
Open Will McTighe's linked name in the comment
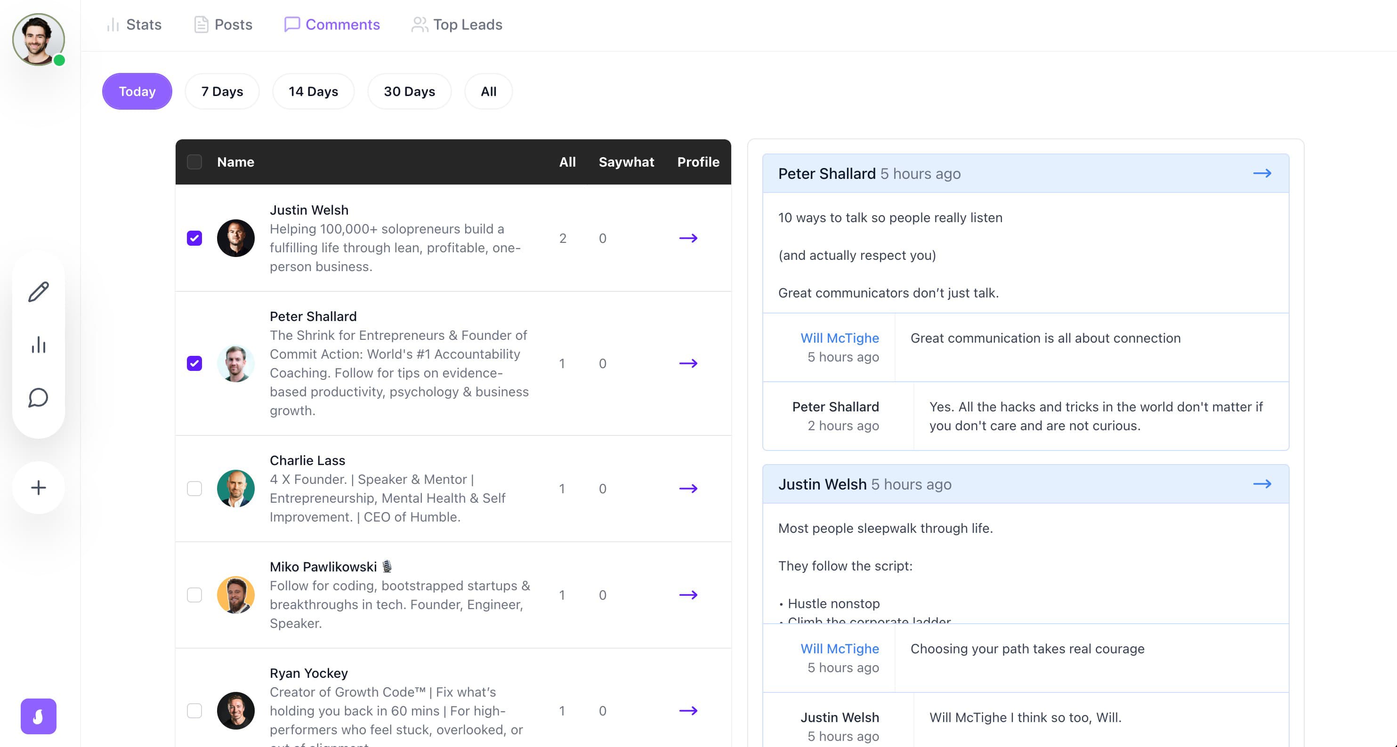pyautogui.click(x=839, y=337)
